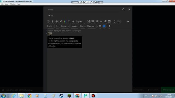Insert a numbered list
This screenshot has width=175, height=98.
tap(97, 22)
